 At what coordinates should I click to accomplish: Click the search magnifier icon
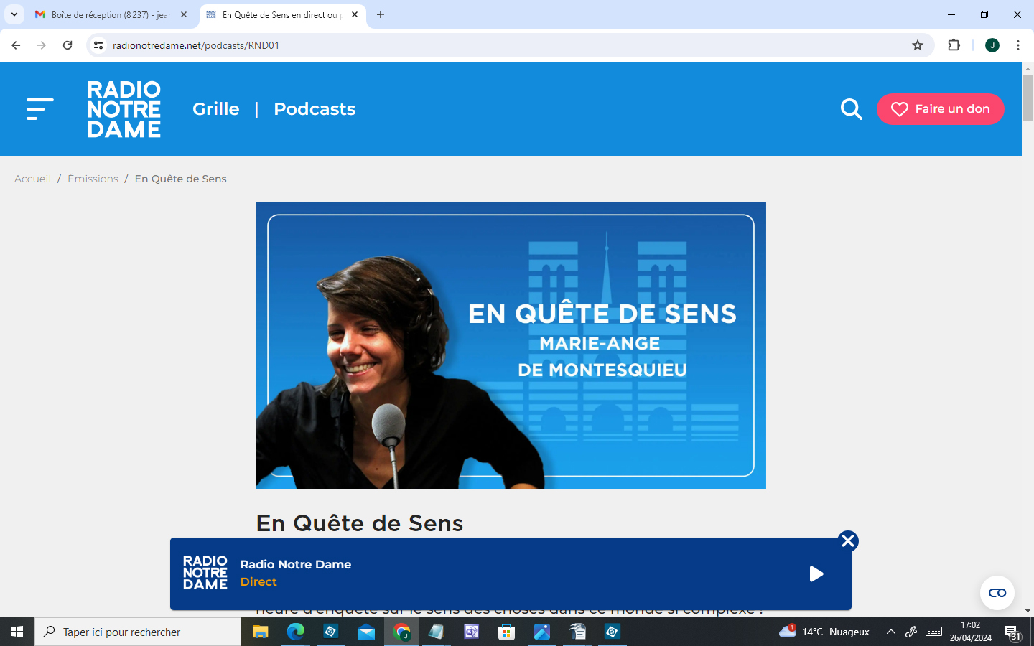(x=852, y=109)
